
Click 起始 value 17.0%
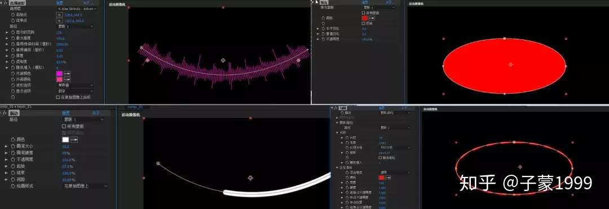pos(68,166)
